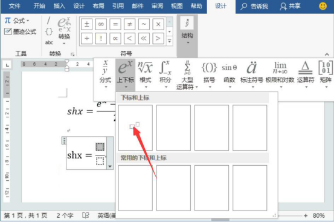Open the 根式 radical menu
The width and height of the screenshot is (334, 222).
coord(146,74)
